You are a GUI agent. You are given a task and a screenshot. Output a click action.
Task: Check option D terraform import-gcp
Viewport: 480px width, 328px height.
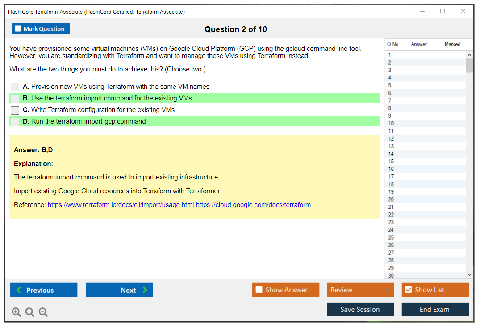[15, 122]
